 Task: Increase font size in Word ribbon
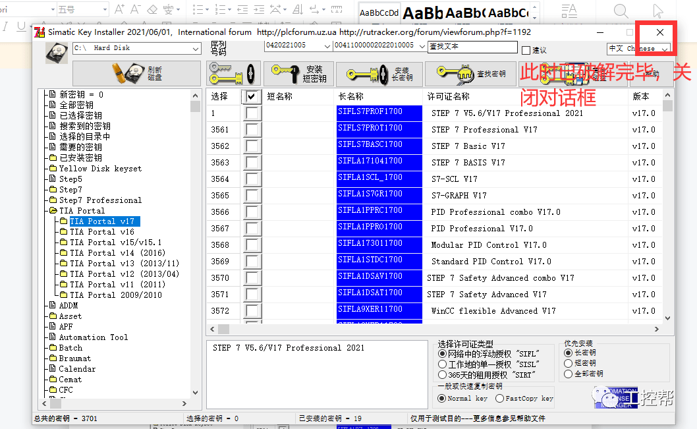click(119, 9)
